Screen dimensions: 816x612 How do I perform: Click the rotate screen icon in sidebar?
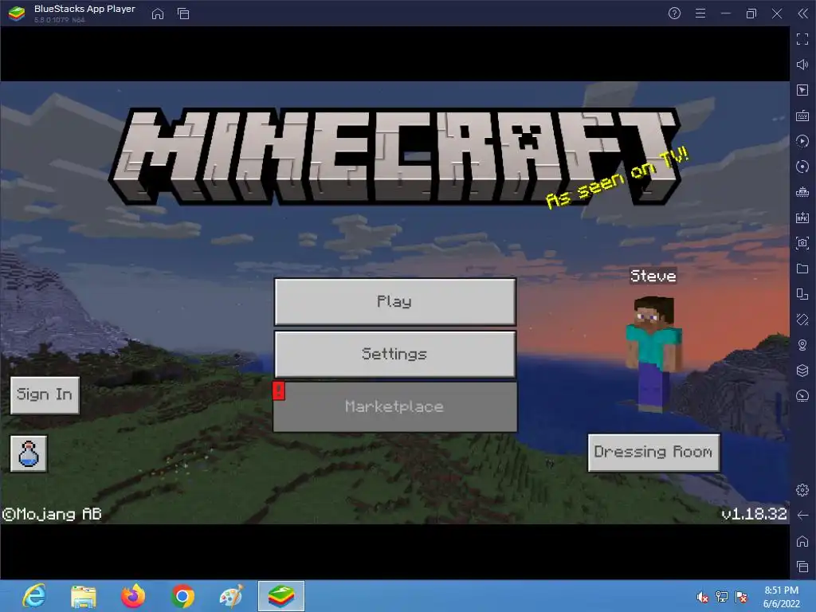point(802,294)
